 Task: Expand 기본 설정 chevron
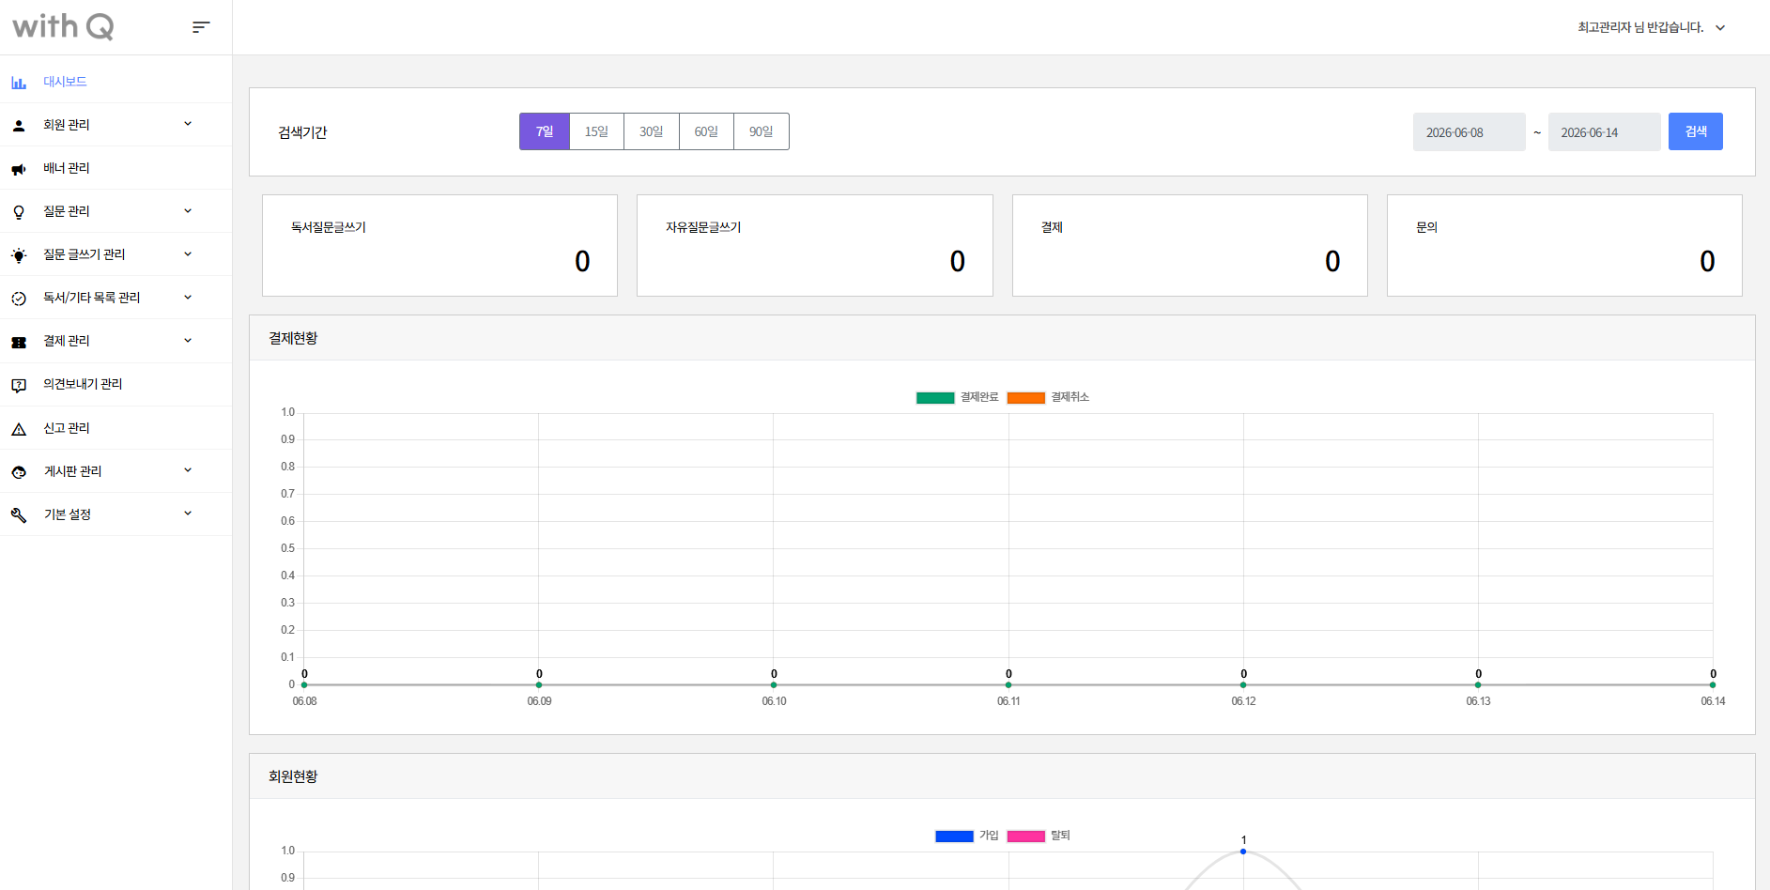tap(188, 514)
